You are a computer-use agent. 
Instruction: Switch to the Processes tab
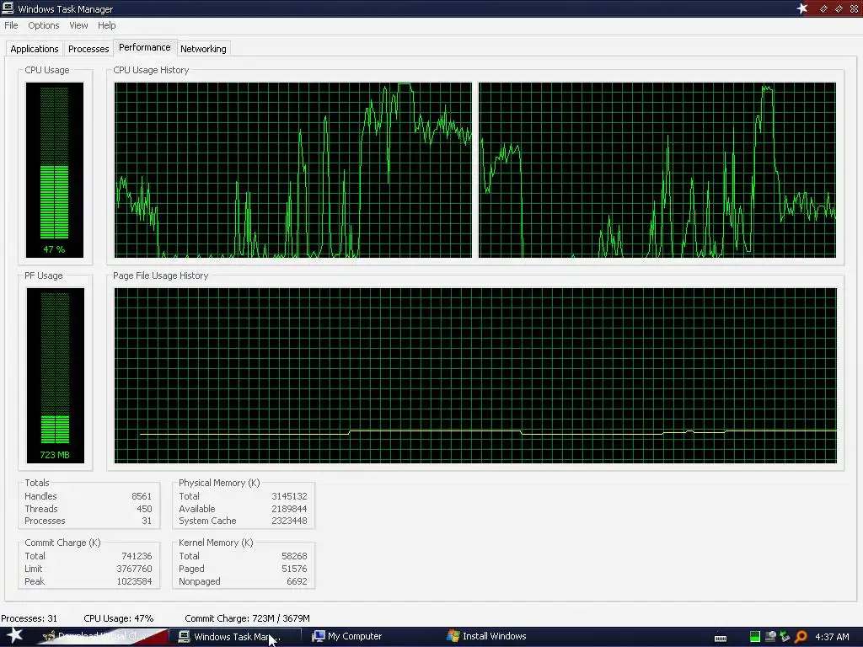click(x=88, y=49)
